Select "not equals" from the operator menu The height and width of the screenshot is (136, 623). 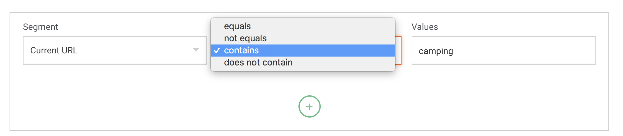pos(245,38)
